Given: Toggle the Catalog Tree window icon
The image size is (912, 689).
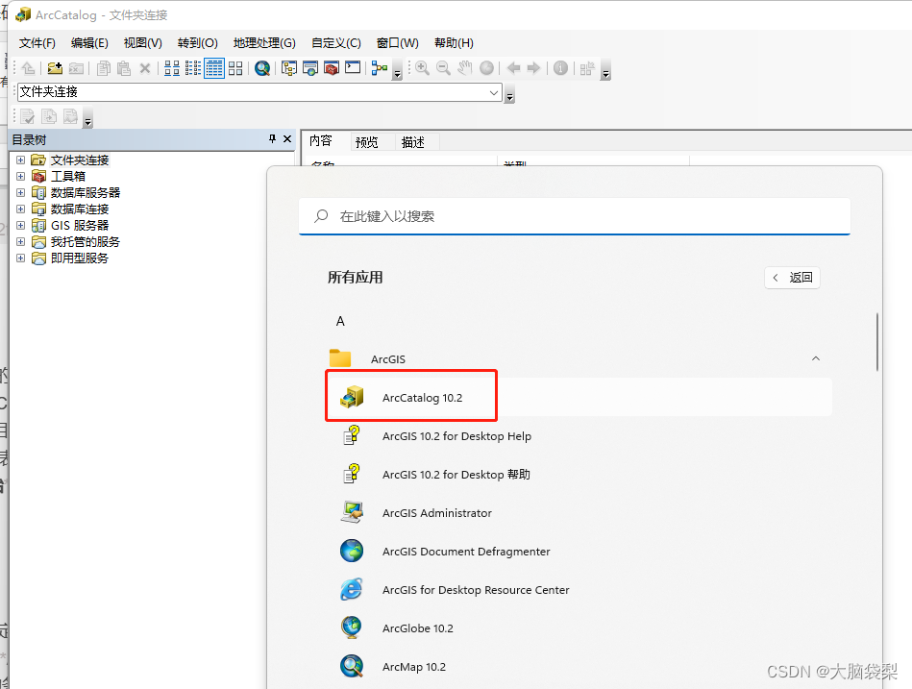Looking at the screenshot, I should 289,68.
